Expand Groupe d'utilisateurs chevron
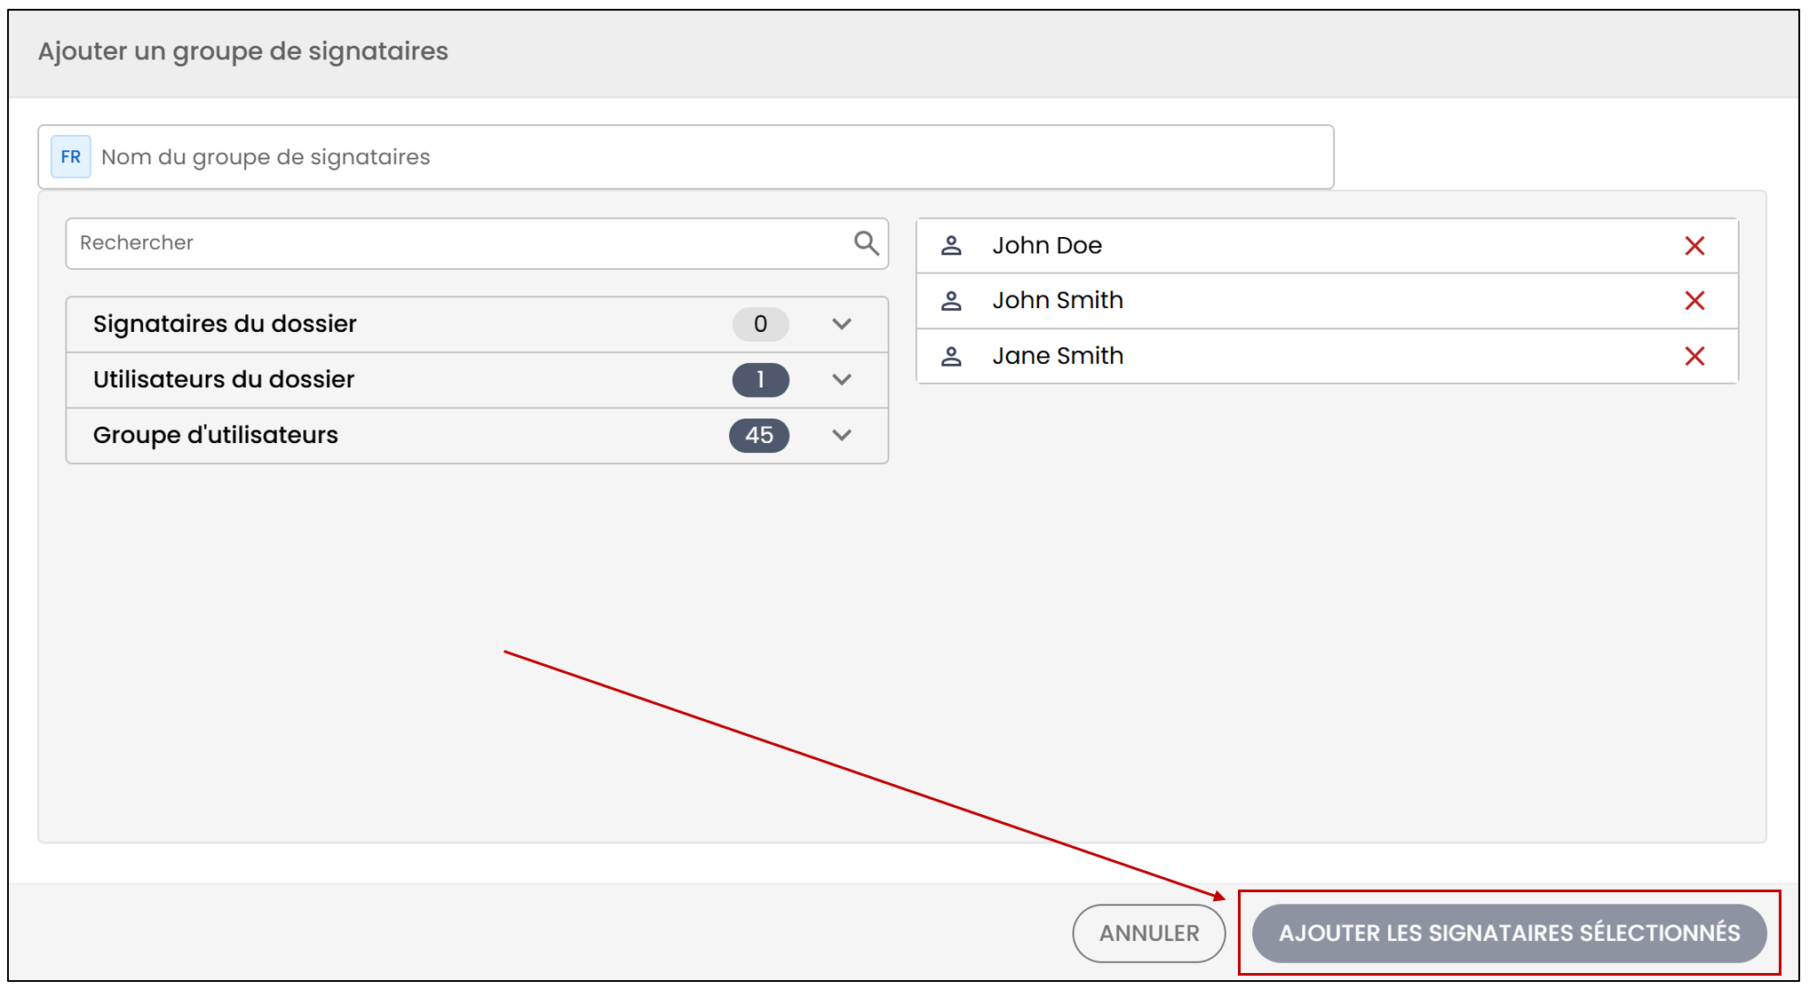 842,435
